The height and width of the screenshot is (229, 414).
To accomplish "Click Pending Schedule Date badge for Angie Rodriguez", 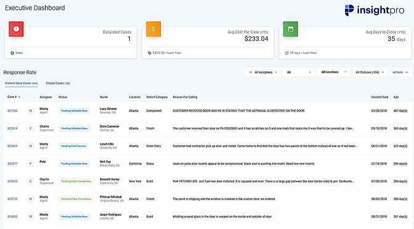I will (x=74, y=217).
